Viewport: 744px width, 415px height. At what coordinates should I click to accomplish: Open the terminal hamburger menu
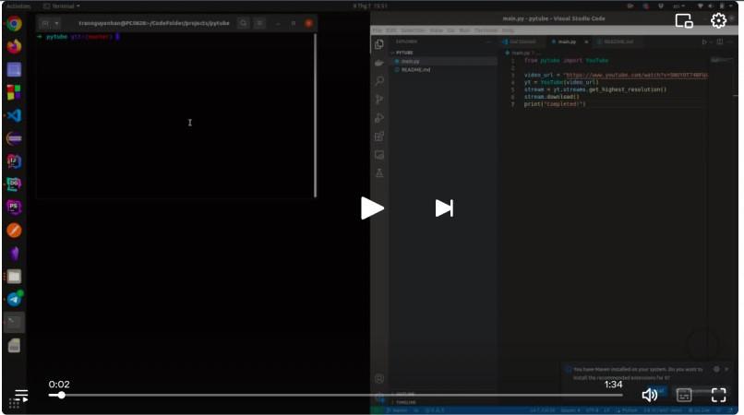(259, 23)
